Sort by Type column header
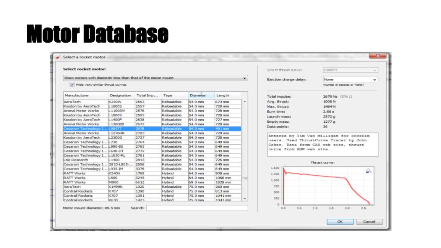The width and height of the screenshot is (441, 248). coord(175,95)
